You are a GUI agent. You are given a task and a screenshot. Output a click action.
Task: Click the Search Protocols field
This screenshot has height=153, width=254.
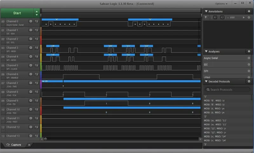227,89
